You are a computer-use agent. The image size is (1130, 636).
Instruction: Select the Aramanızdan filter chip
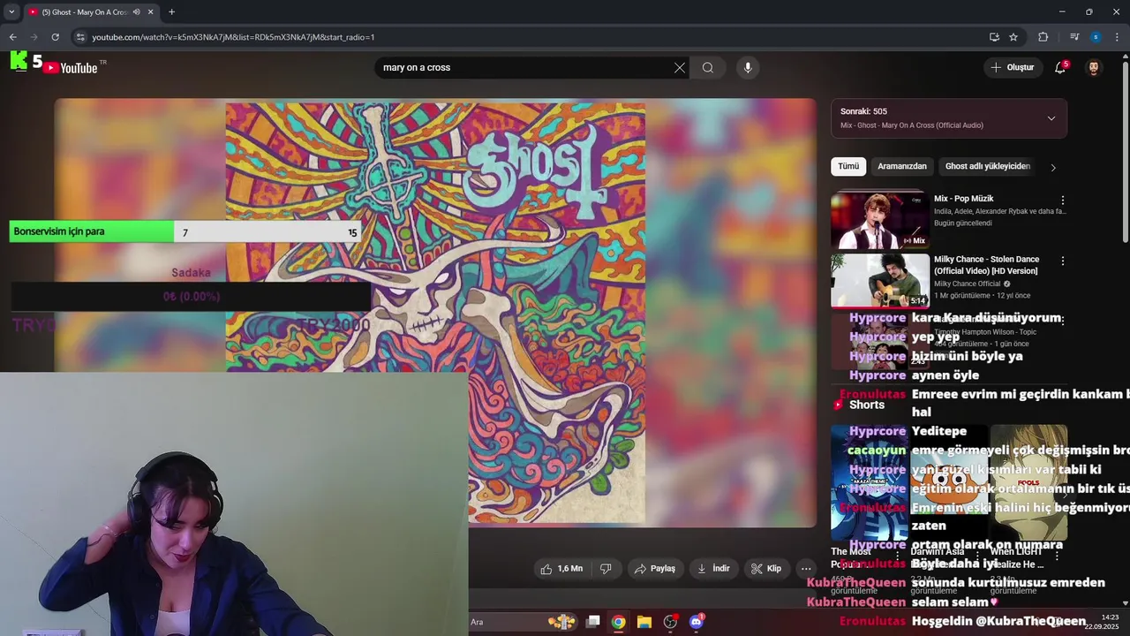point(902,166)
